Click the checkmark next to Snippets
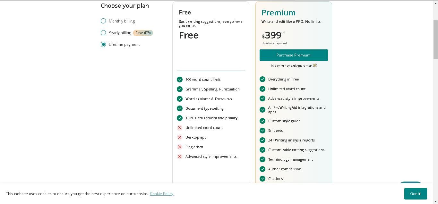The image size is (438, 204). 262,131
